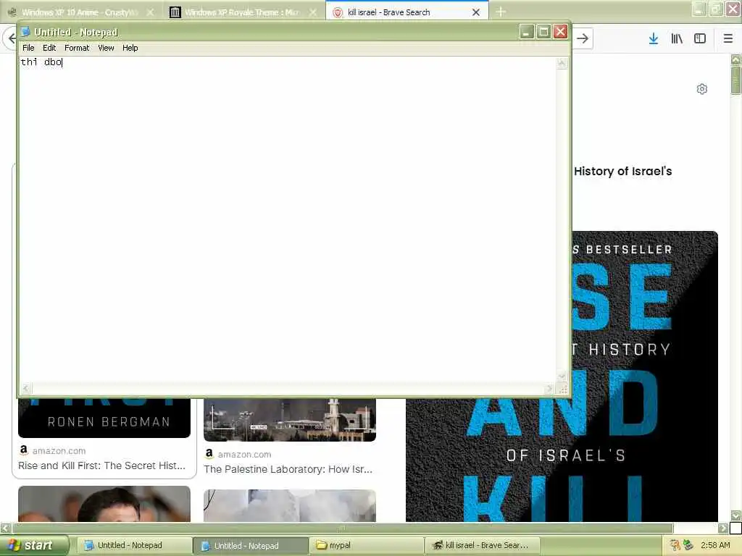
Task: Restore down the browser window
Action: coord(716,9)
